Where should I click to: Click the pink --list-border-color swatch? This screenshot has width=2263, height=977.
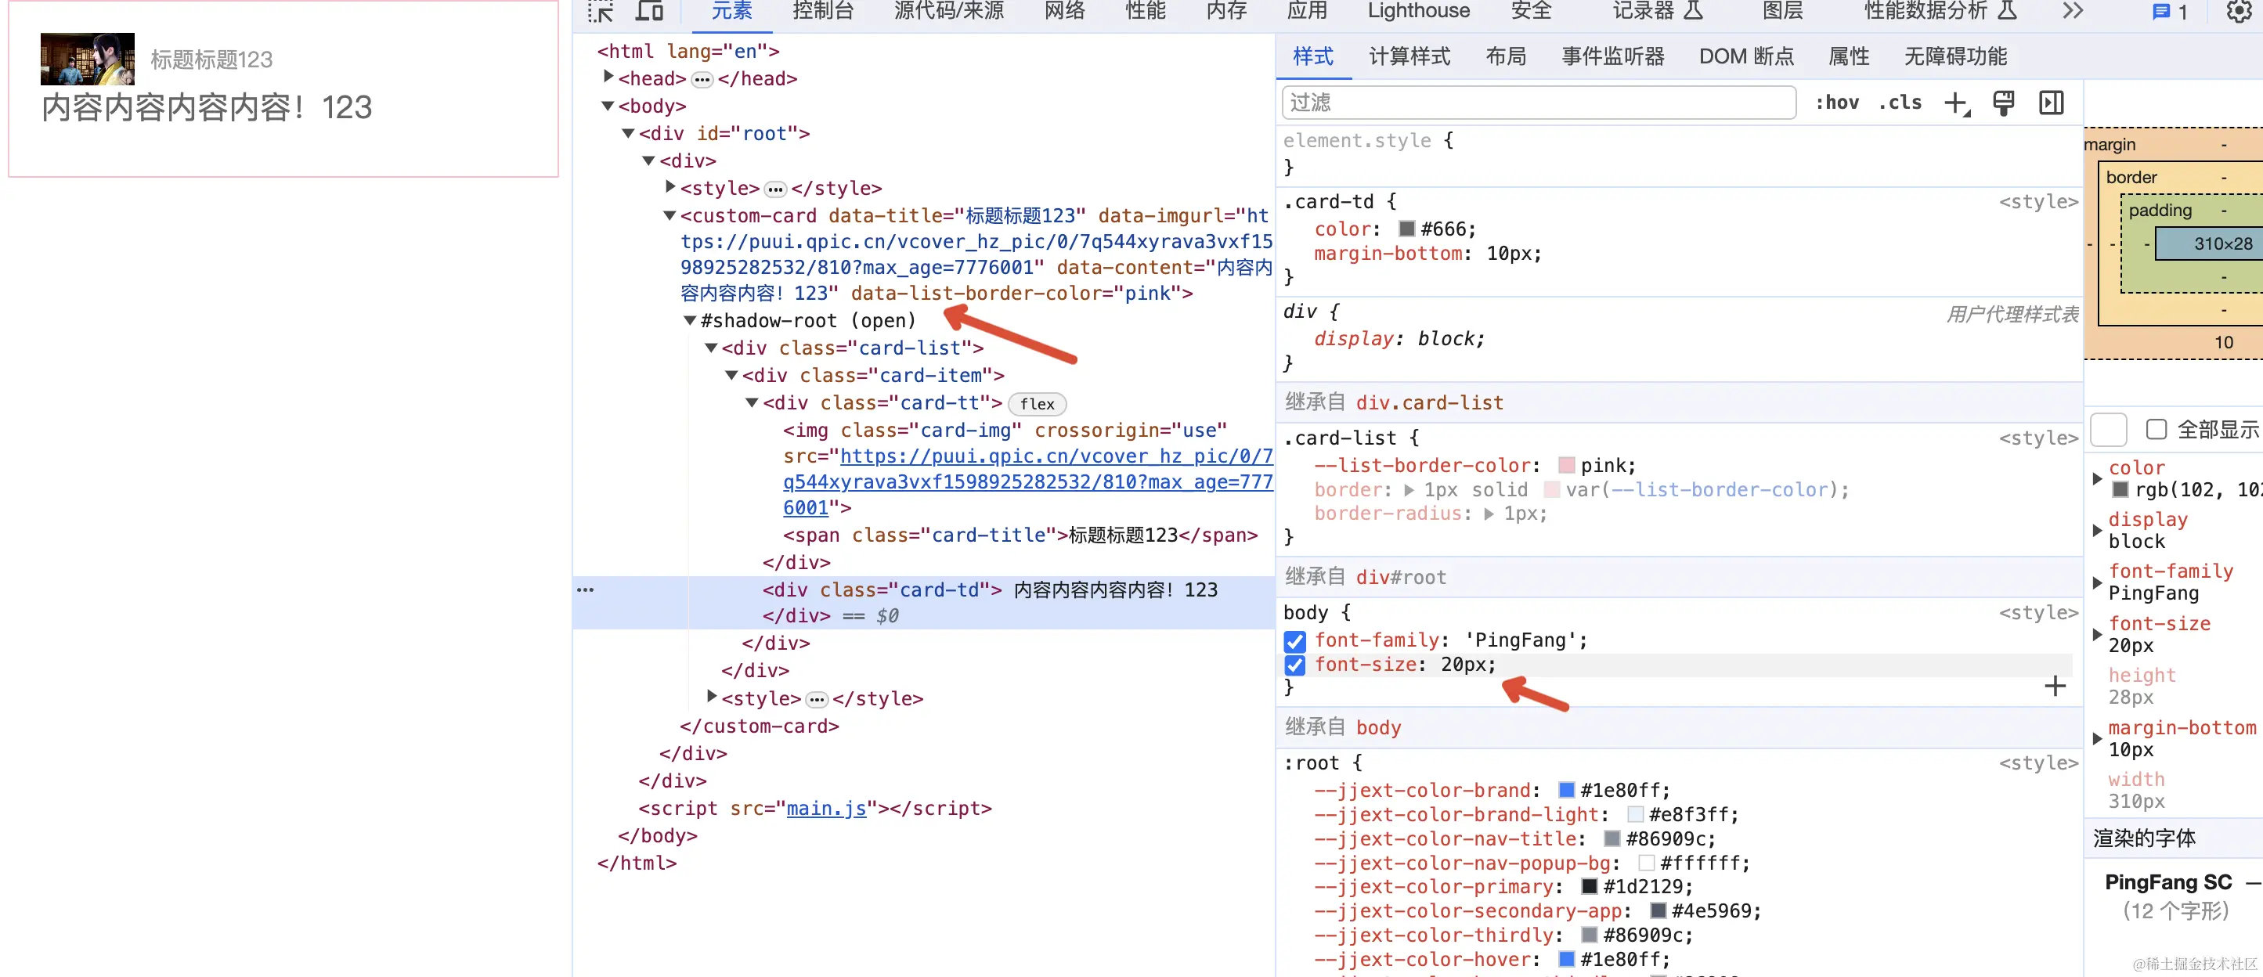pos(1566,466)
